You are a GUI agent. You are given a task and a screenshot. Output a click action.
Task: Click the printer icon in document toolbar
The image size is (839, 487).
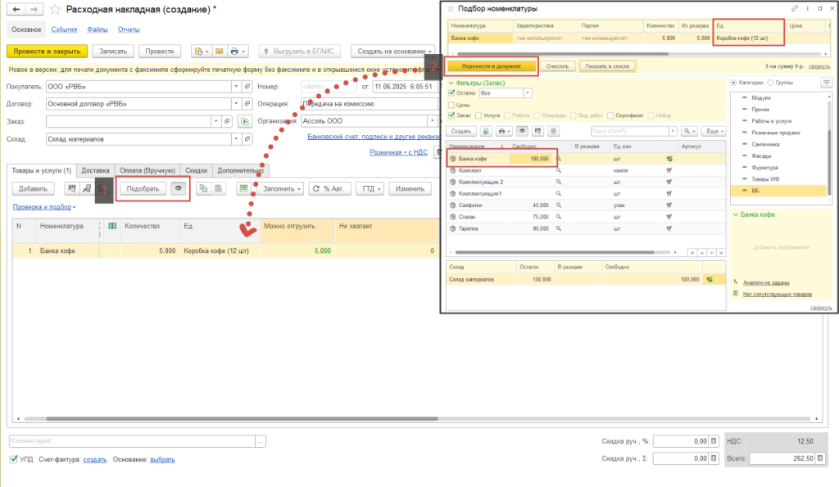click(x=234, y=51)
